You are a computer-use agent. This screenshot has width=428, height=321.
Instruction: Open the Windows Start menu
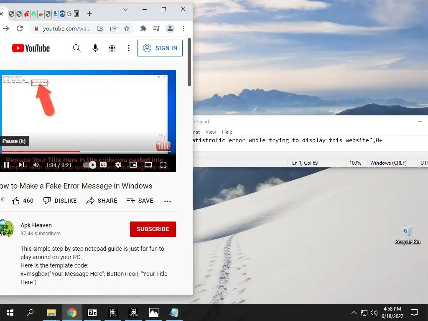pos(10,313)
